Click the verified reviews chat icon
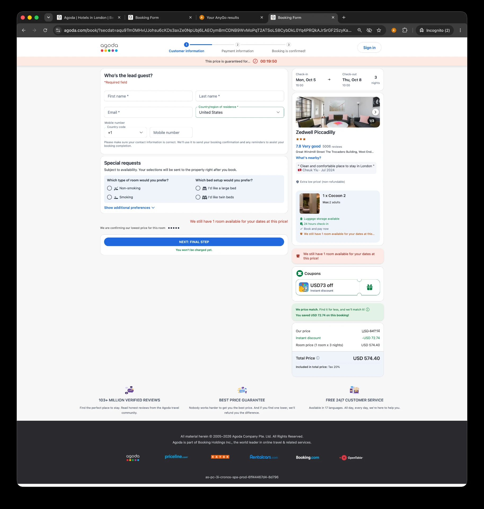This screenshot has width=484, height=509. click(x=129, y=390)
